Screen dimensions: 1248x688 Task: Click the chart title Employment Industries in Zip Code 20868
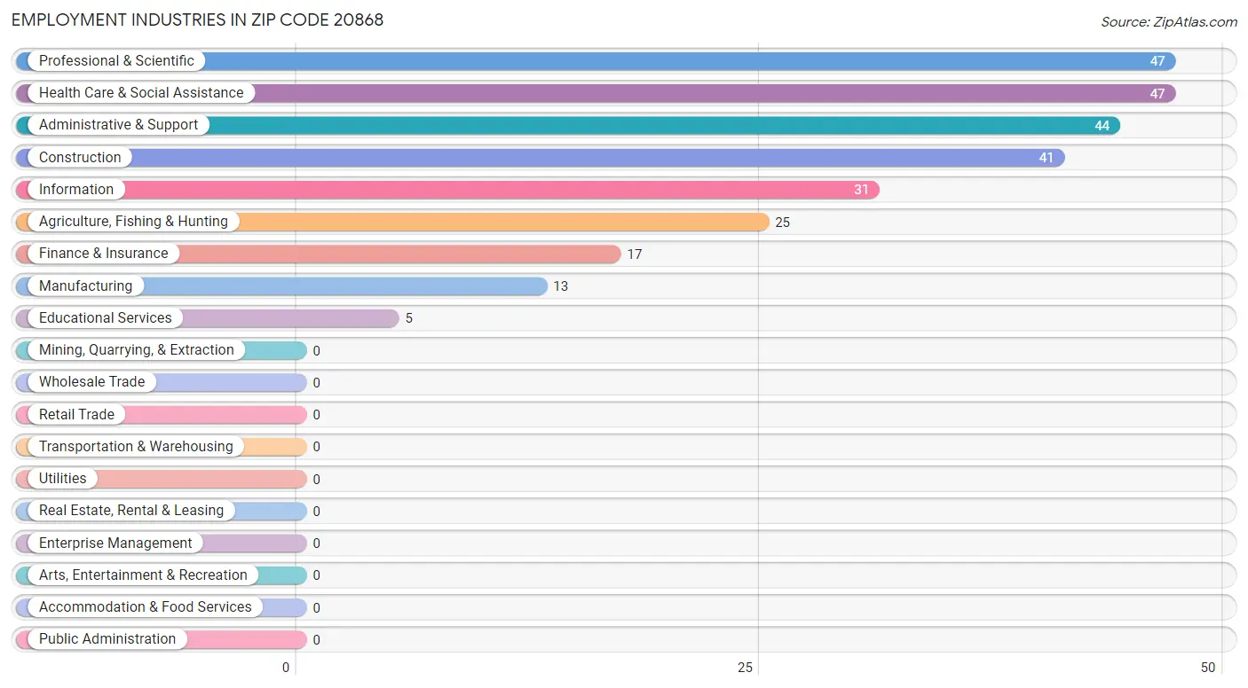tap(198, 20)
